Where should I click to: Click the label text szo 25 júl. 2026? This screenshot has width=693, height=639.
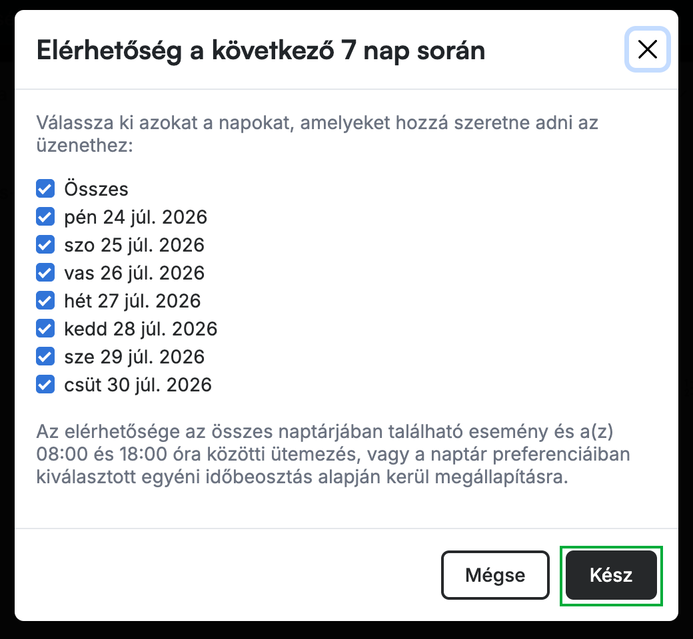coord(135,245)
